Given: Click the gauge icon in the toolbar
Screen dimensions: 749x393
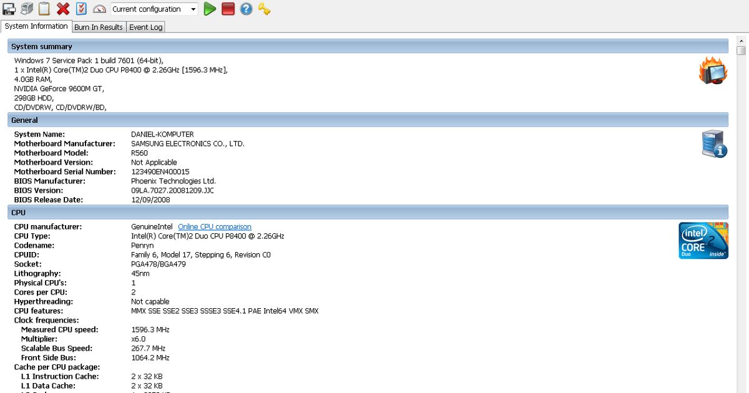Looking at the screenshot, I should pyautogui.click(x=98, y=9).
